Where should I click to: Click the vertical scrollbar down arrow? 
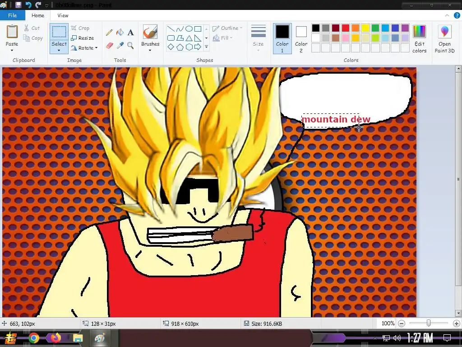coord(458,313)
